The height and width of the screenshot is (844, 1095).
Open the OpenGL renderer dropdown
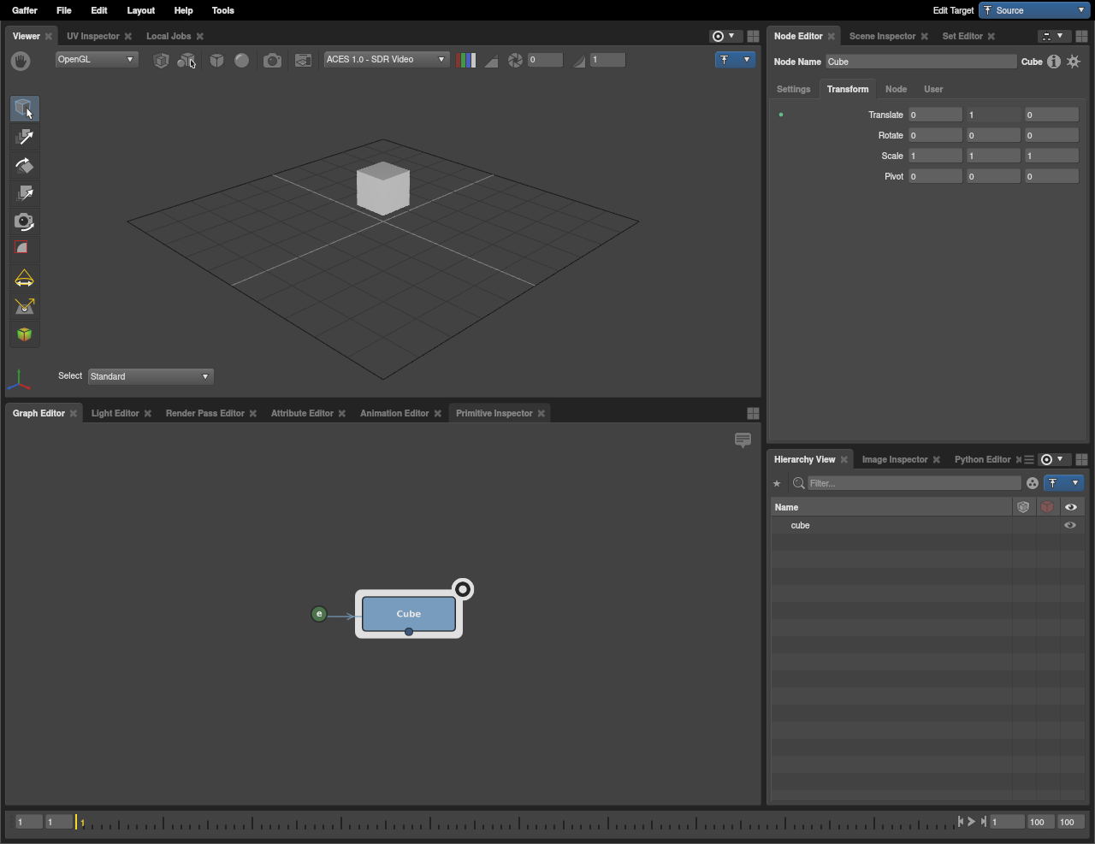pos(96,60)
